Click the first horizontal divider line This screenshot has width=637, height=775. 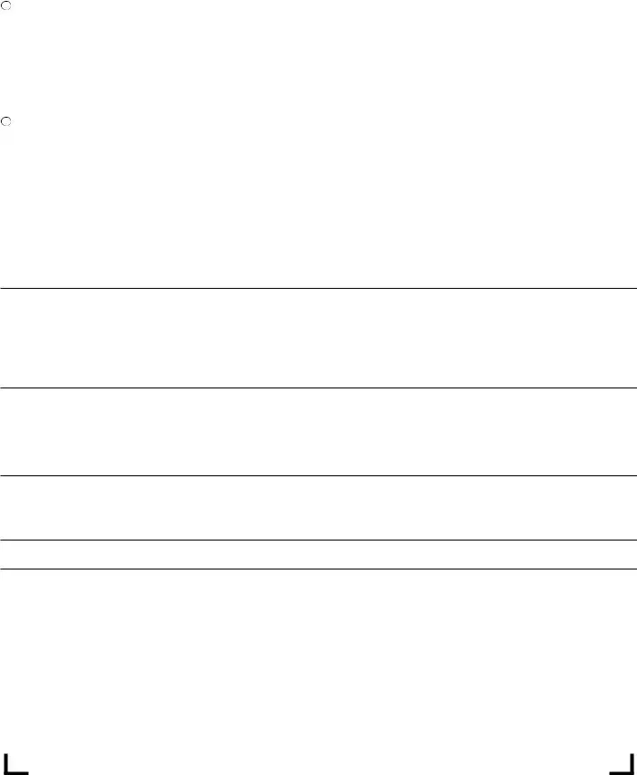pos(318,289)
